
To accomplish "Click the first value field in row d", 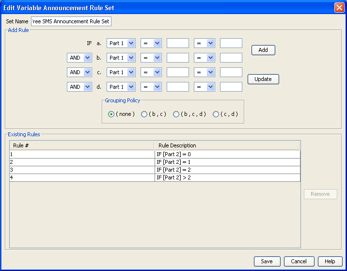I will [178, 87].
